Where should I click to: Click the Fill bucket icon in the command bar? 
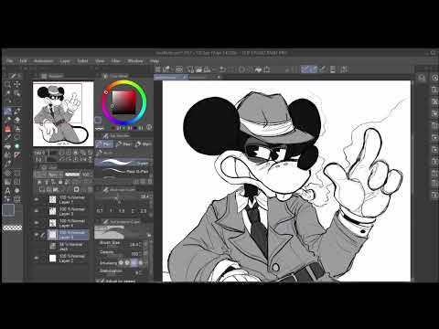coord(258,69)
